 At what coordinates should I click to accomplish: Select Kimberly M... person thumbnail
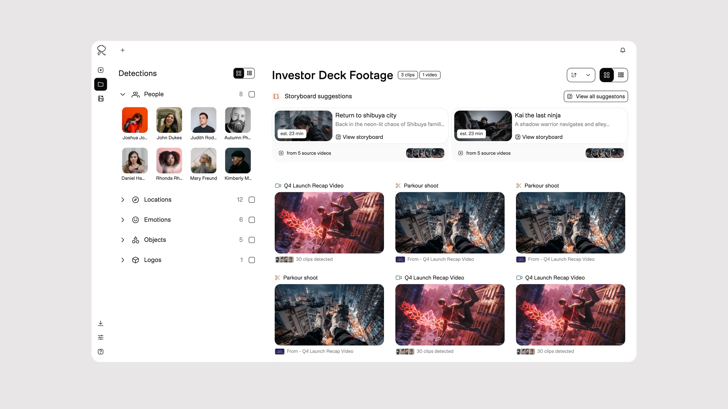(x=238, y=161)
